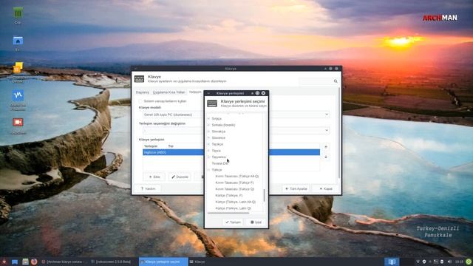Open the 'Klavye yerleşimi seçimi' taskbar entry

tap(163, 262)
